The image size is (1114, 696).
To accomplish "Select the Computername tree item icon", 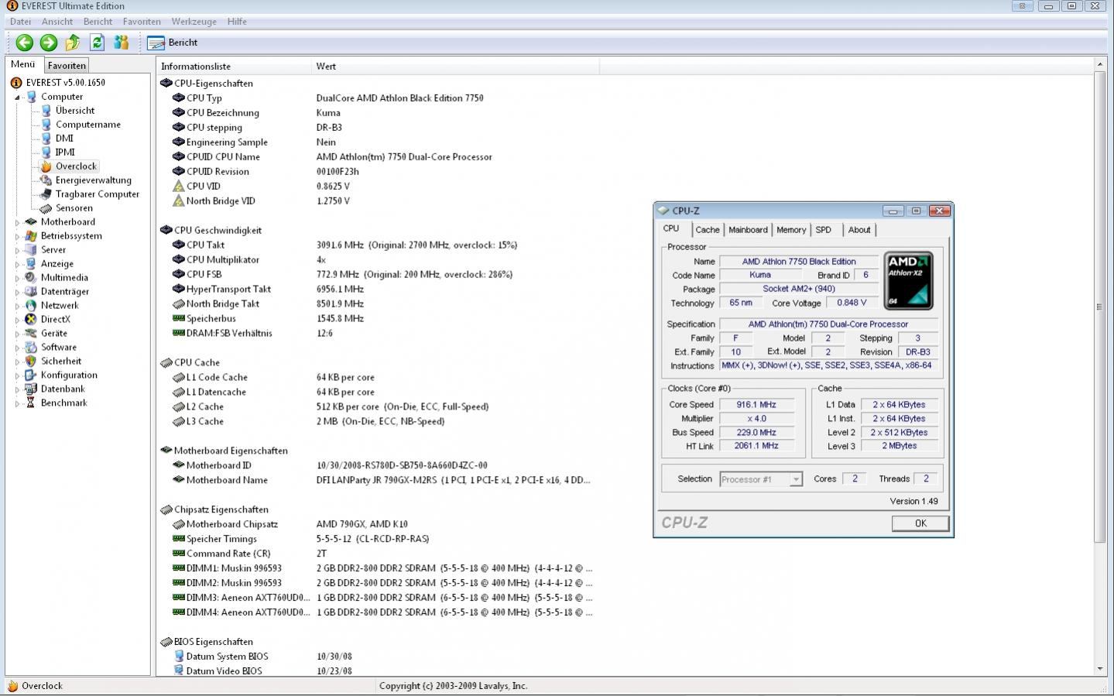I will point(46,125).
